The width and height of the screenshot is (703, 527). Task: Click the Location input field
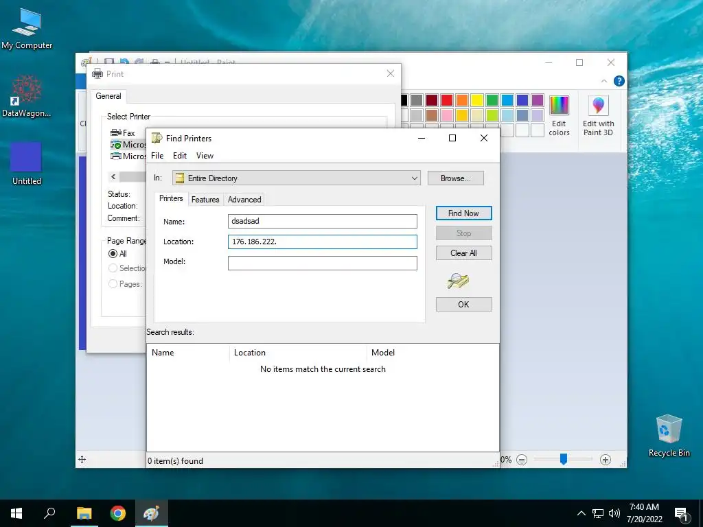tap(323, 242)
